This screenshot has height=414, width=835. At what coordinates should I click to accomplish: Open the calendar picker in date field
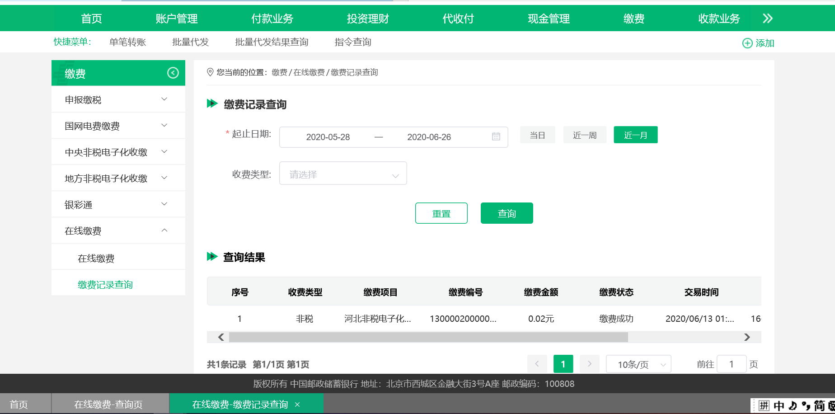[496, 137]
